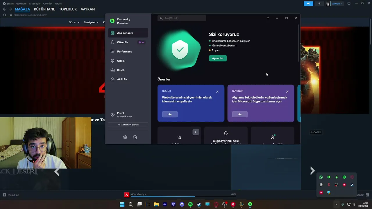372x209 pixels.
Task: Click the Kaspersky help question mark
Action: pyautogui.click(x=268, y=18)
